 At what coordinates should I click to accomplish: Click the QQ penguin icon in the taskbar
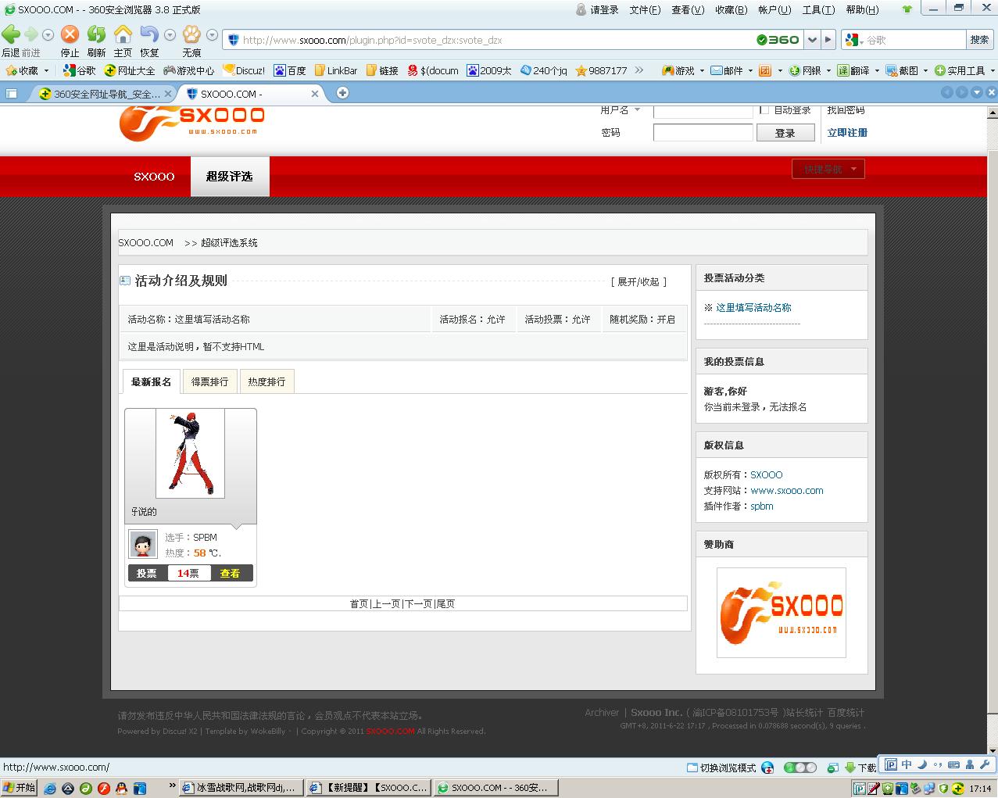click(121, 788)
